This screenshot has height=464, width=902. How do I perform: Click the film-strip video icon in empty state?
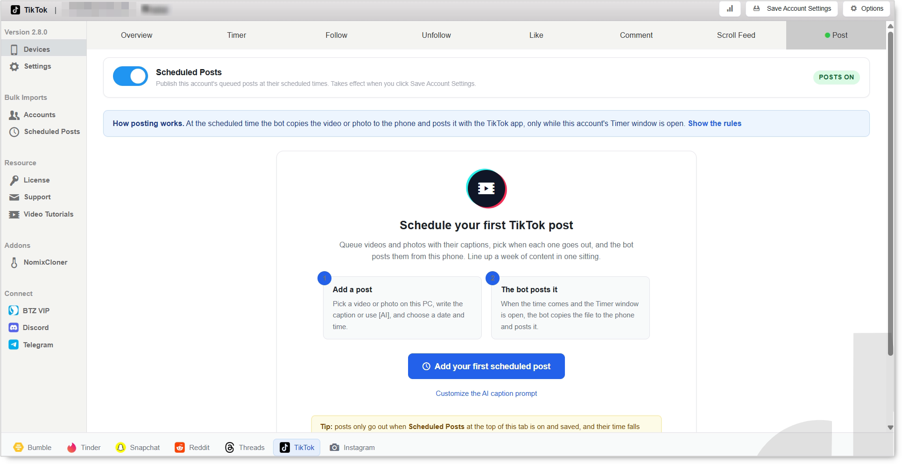(x=486, y=189)
